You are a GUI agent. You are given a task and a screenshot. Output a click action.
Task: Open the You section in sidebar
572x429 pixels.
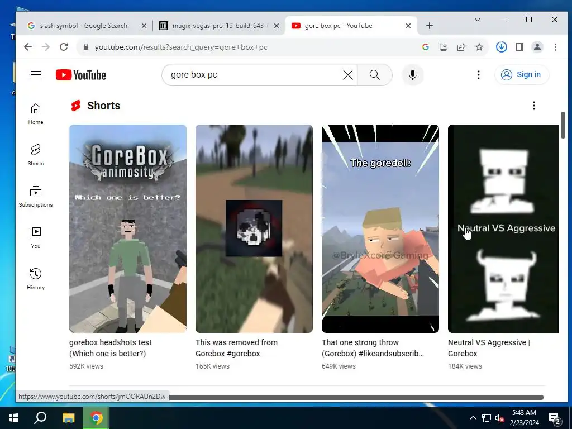(36, 238)
